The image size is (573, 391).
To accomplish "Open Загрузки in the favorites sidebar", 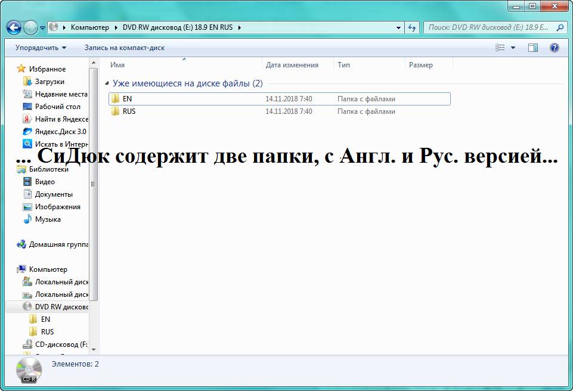I will (x=49, y=82).
